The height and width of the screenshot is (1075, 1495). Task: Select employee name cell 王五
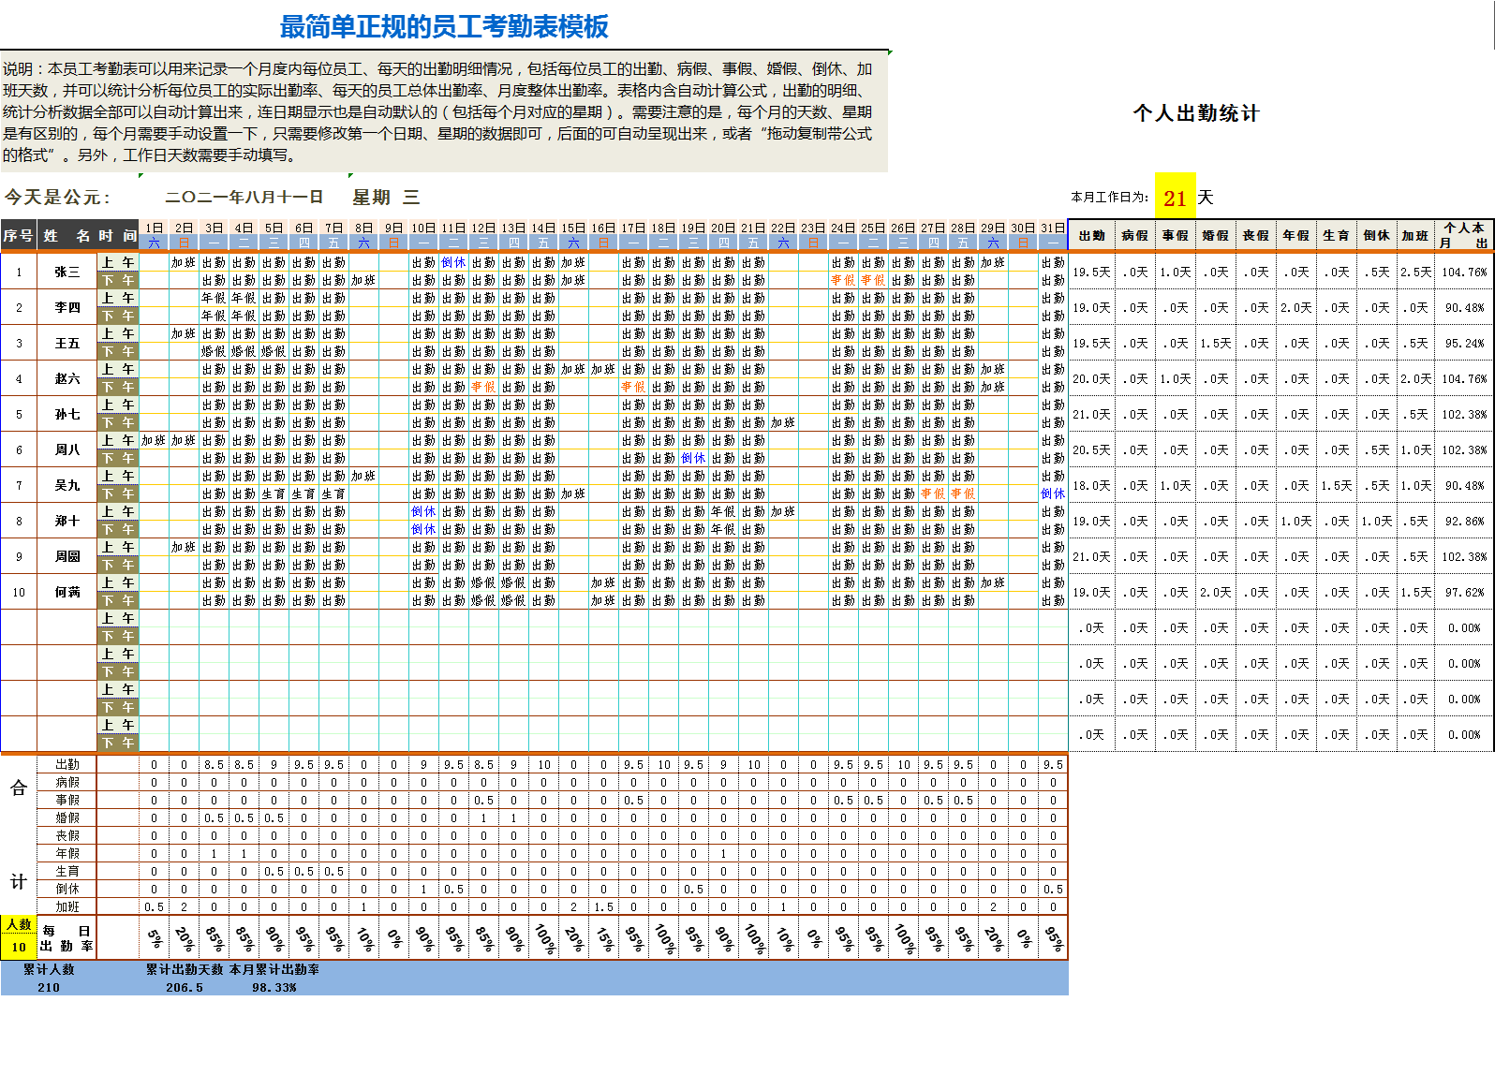click(x=67, y=343)
